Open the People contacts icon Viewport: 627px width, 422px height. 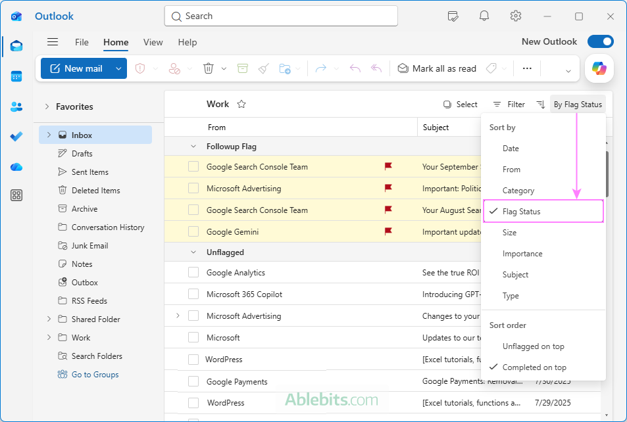click(x=16, y=106)
